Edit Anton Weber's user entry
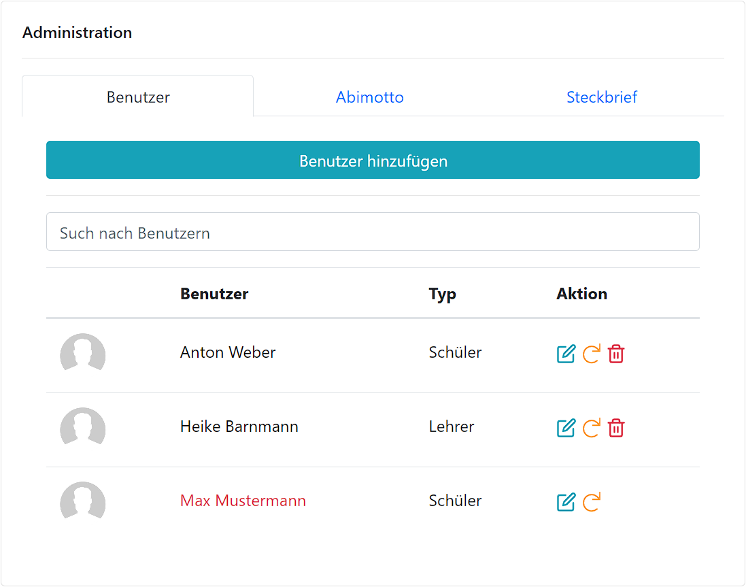Viewport: 746px width, 587px height. [x=566, y=354]
